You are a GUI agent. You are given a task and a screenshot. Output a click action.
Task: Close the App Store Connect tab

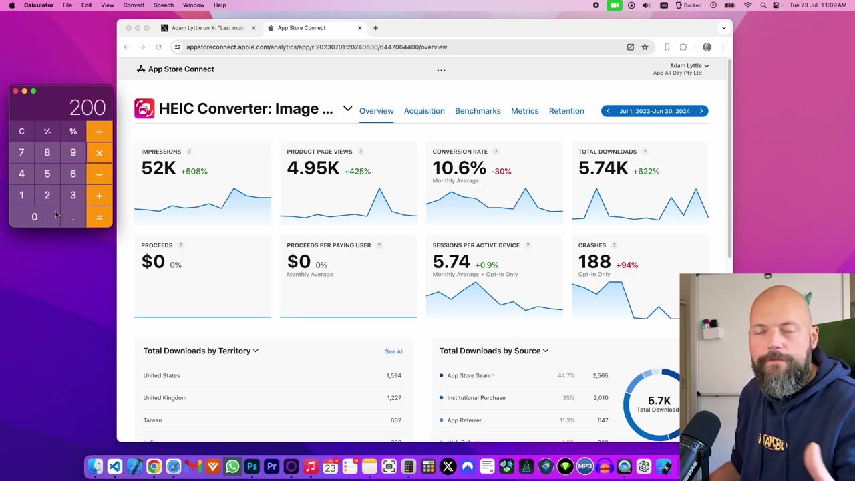tap(359, 28)
